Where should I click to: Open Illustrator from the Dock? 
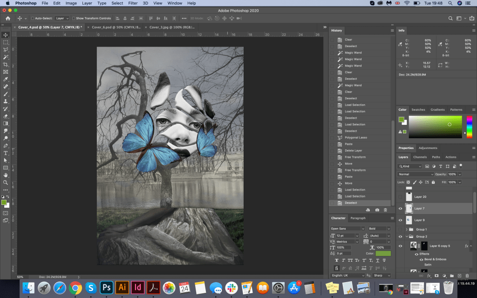(122, 287)
